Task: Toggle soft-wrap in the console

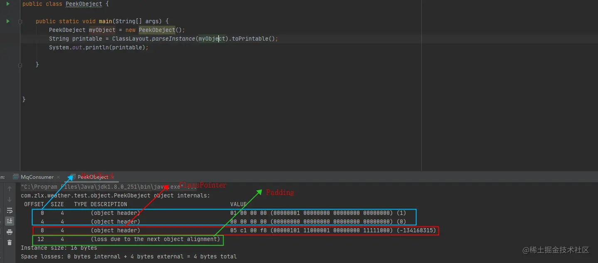Action: [10, 210]
